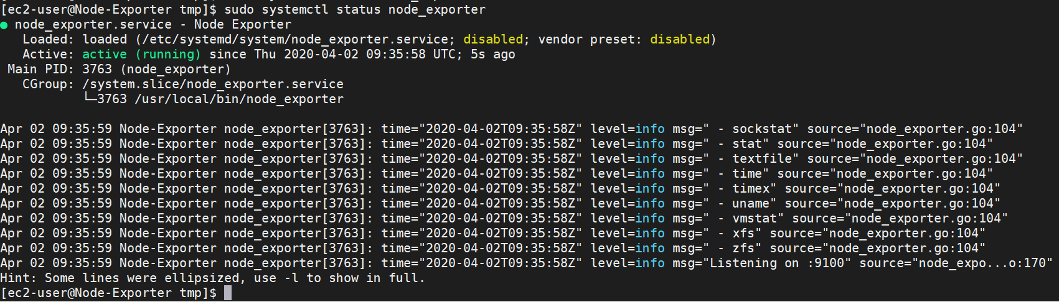Click the tree branch symbol before 3763
Viewport: 1059px width, 302px height.
click(x=90, y=99)
